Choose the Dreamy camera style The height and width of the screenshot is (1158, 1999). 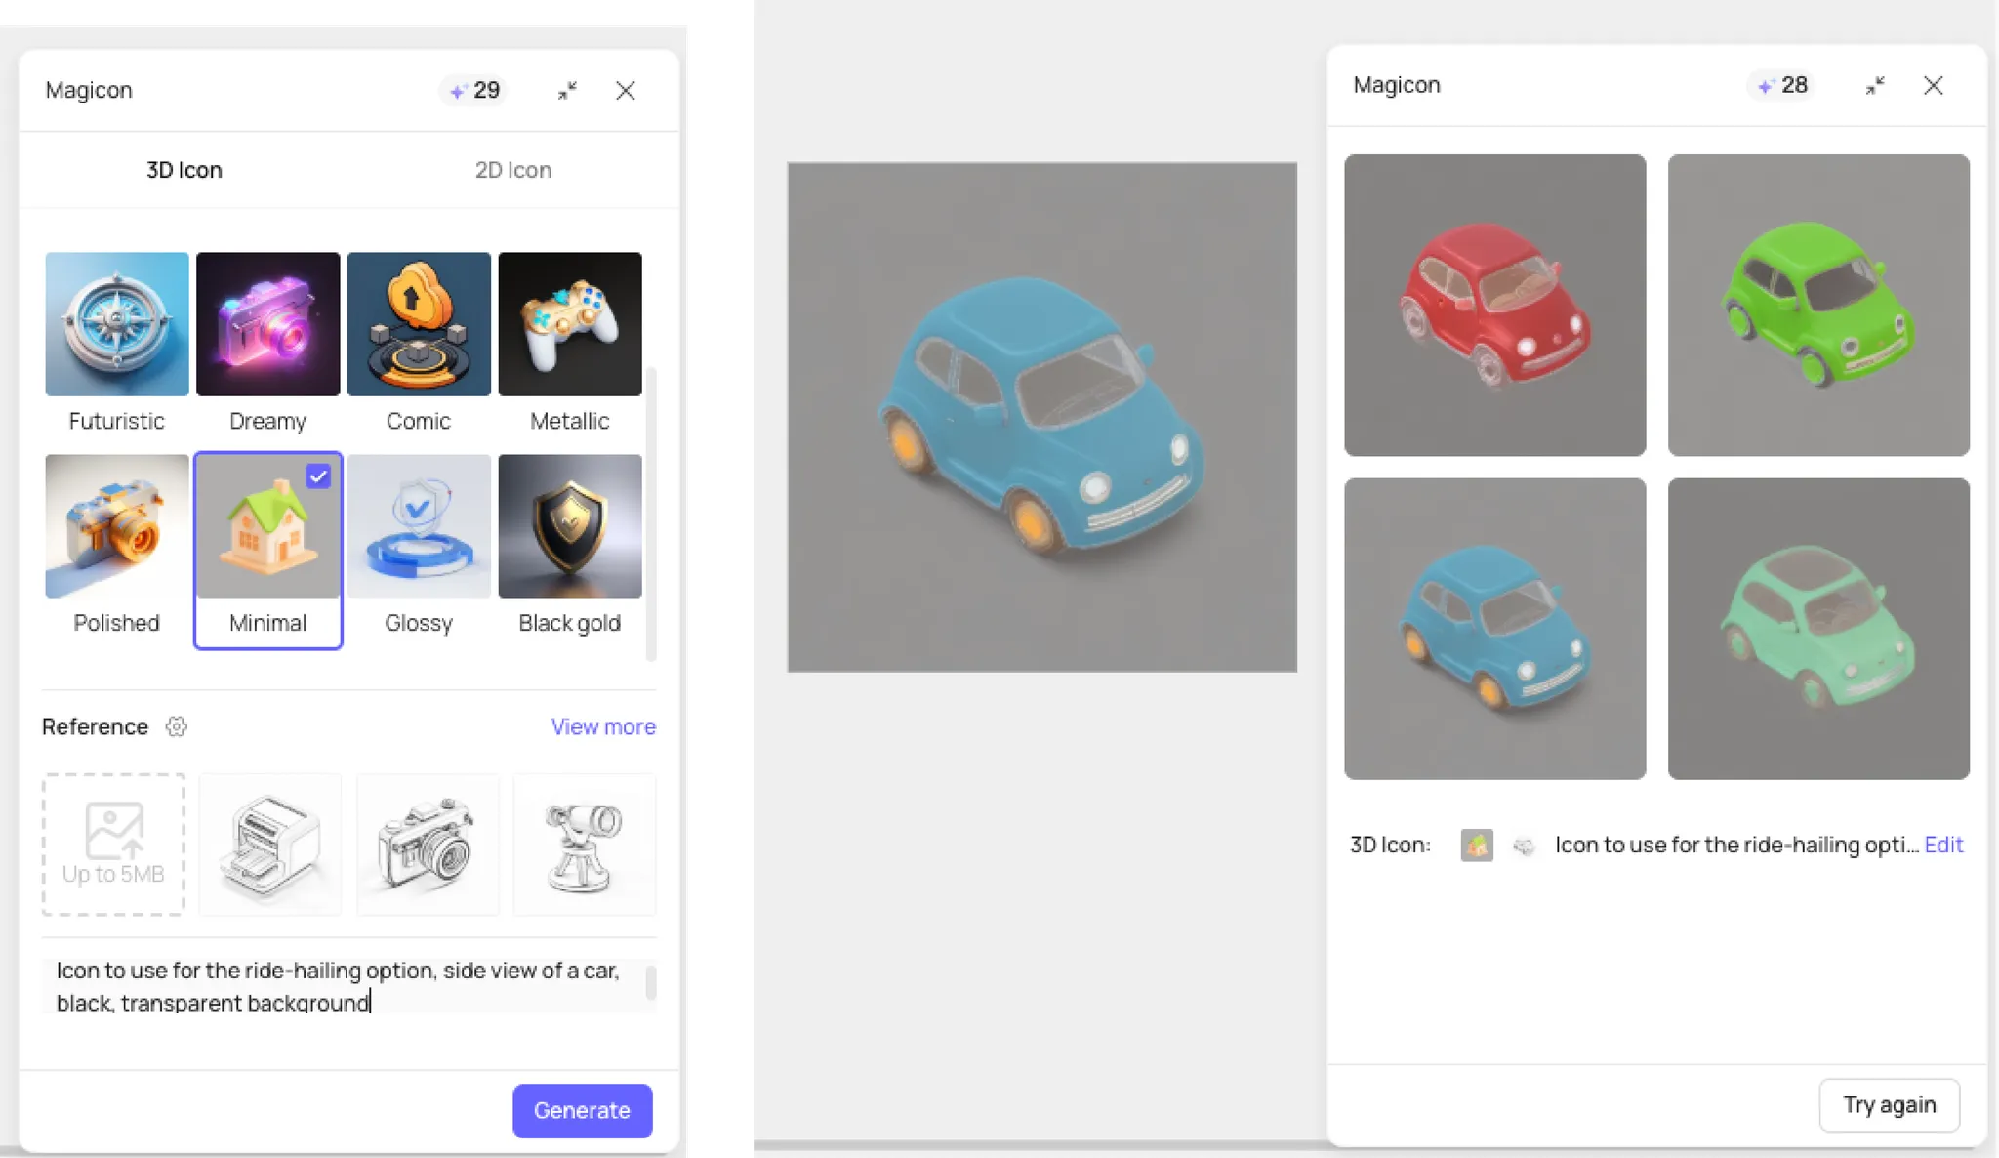(267, 324)
